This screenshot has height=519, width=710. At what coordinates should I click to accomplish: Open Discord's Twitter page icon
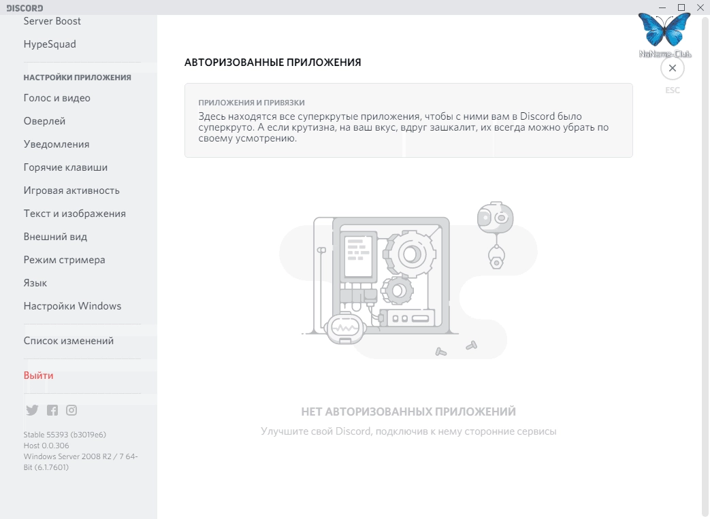tap(32, 410)
